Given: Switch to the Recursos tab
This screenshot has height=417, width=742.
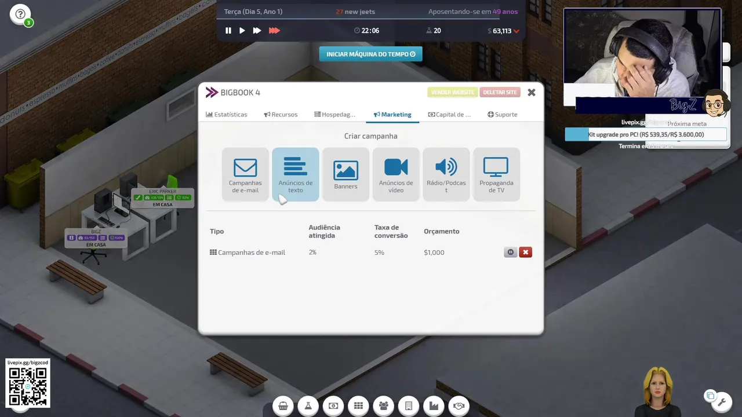Looking at the screenshot, I should (281, 115).
